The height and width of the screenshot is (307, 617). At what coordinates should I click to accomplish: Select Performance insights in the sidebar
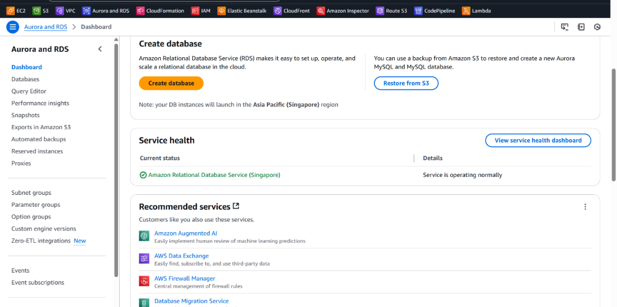[40, 103]
